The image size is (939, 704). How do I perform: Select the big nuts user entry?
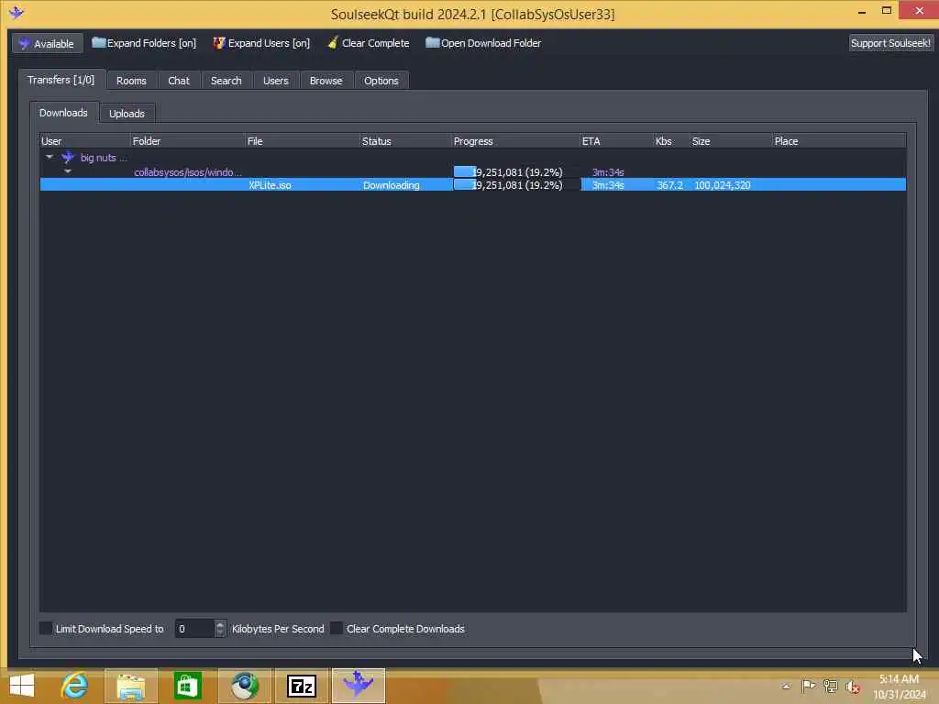tap(104, 158)
